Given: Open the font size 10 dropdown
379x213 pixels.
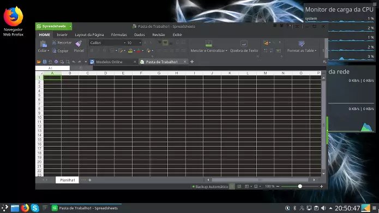Looking at the screenshot, I should (140, 42).
